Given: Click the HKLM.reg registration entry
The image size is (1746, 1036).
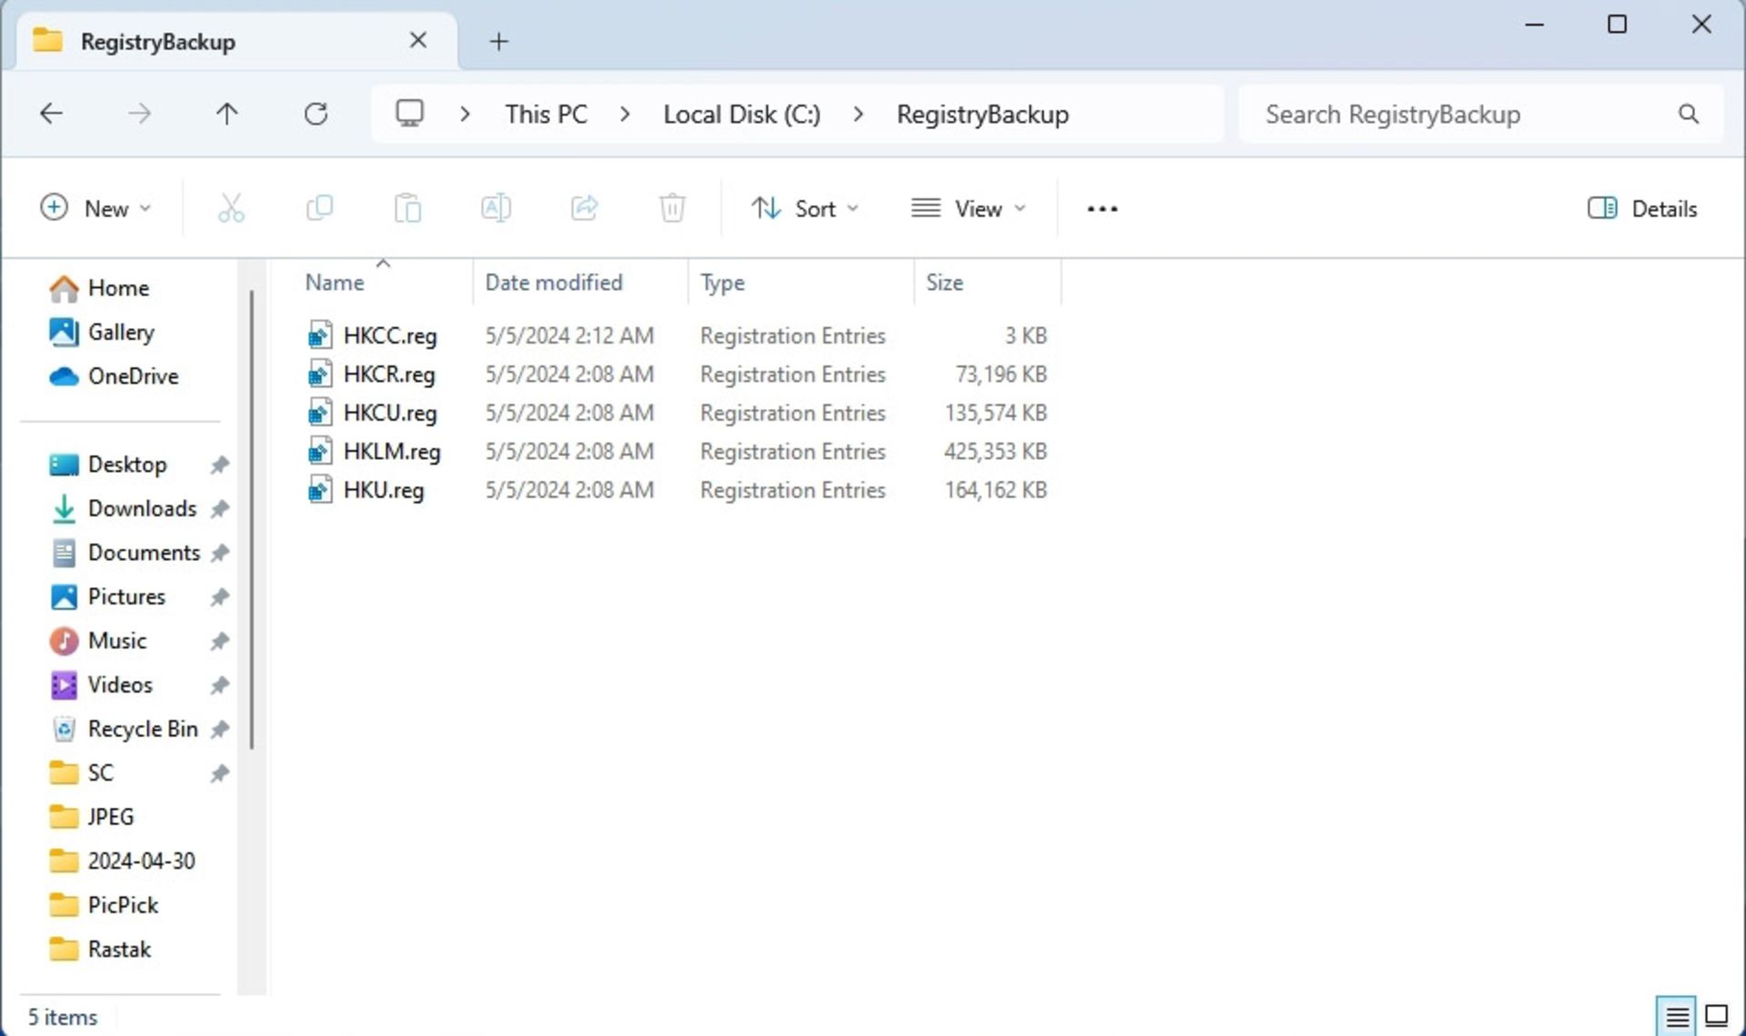Looking at the screenshot, I should pyautogui.click(x=391, y=452).
